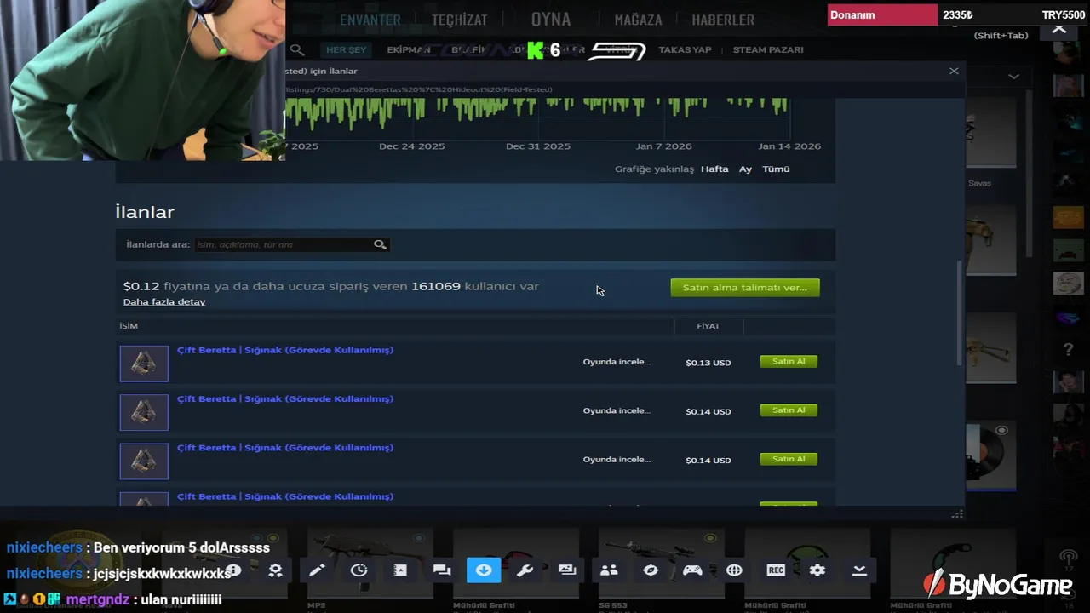
Task: Click the magnifier icon beside HER ŞEY
Action: [297, 50]
